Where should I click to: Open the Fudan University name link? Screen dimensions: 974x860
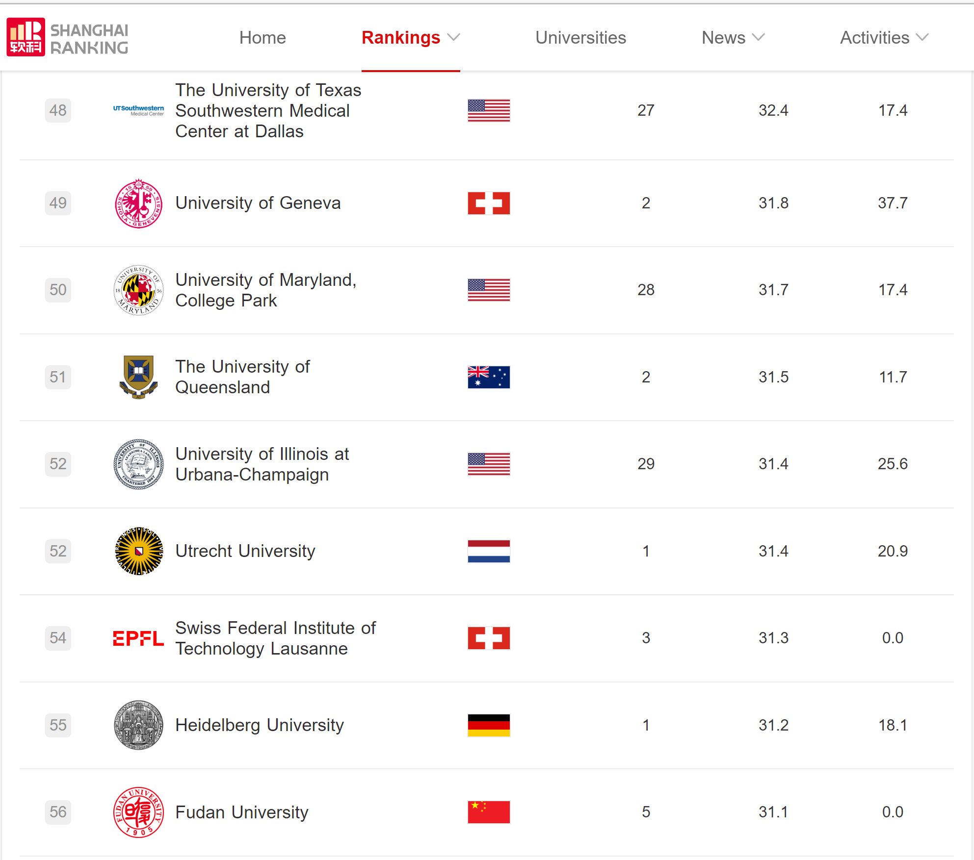click(242, 812)
